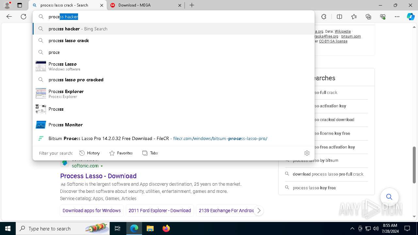Expand softonic.com ad dropdown arrow
Image resolution: width=418 pixels, height=235 pixels.
(x=102, y=166)
